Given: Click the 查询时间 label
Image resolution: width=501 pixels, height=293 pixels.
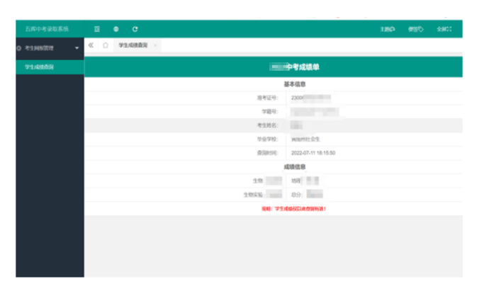Looking at the screenshot, I should click(268, 153).
